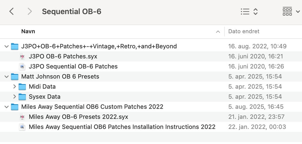The width and height of the screenshot is (302, 144).
Task: Select the Miles Away Sequential OB6 Custom Patches row
Action: coord(92,107)
